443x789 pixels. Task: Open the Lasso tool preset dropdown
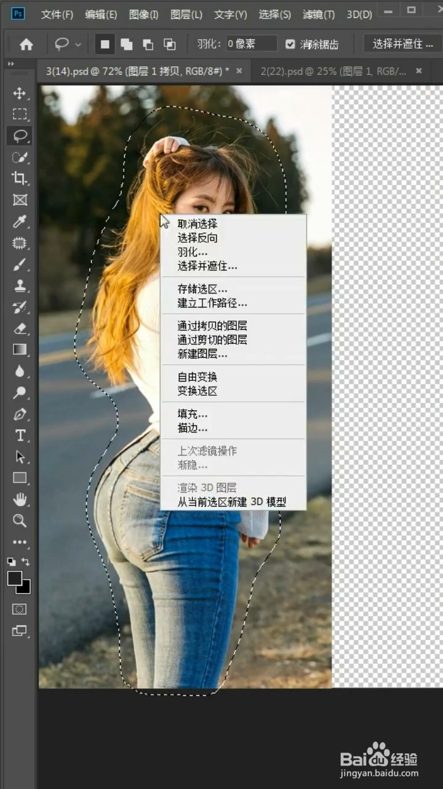pos(78,44)
